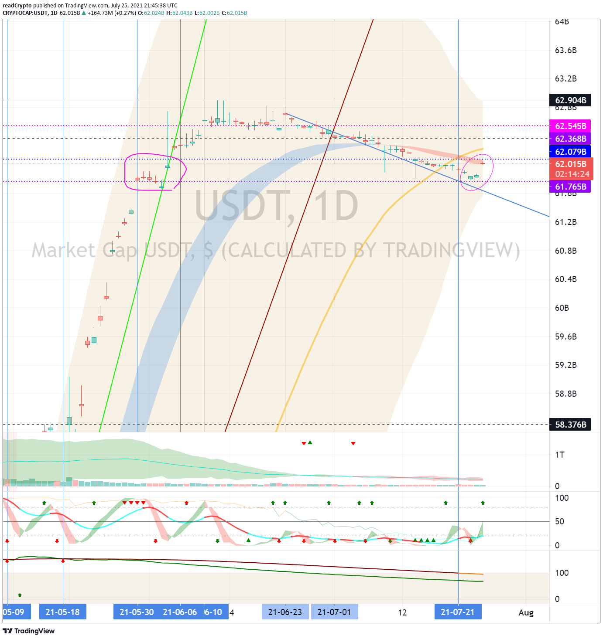Click the H:62.043B high value in header

point(179,13)
